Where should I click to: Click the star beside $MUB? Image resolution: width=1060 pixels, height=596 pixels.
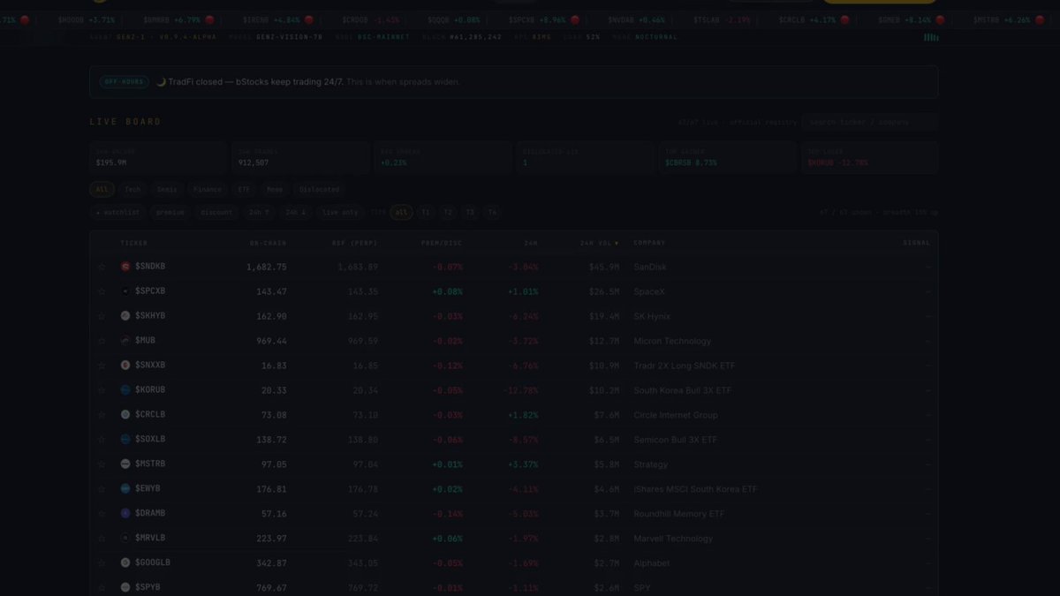(102, 341)
